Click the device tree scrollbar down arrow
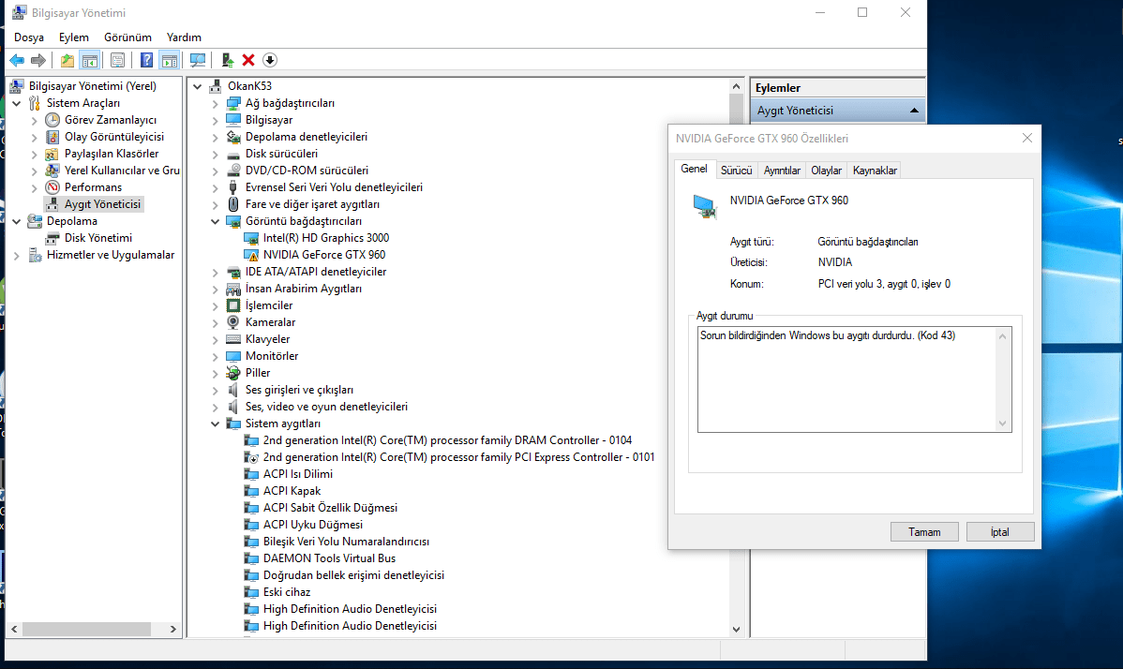Viewport: 1123px width, 669px height. pos(736,629)
